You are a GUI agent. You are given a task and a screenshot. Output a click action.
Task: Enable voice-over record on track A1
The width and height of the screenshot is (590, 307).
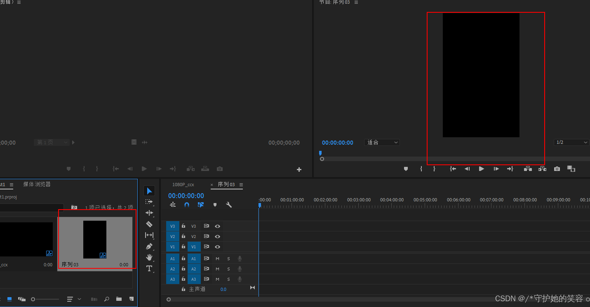click(x=240, y=259)
